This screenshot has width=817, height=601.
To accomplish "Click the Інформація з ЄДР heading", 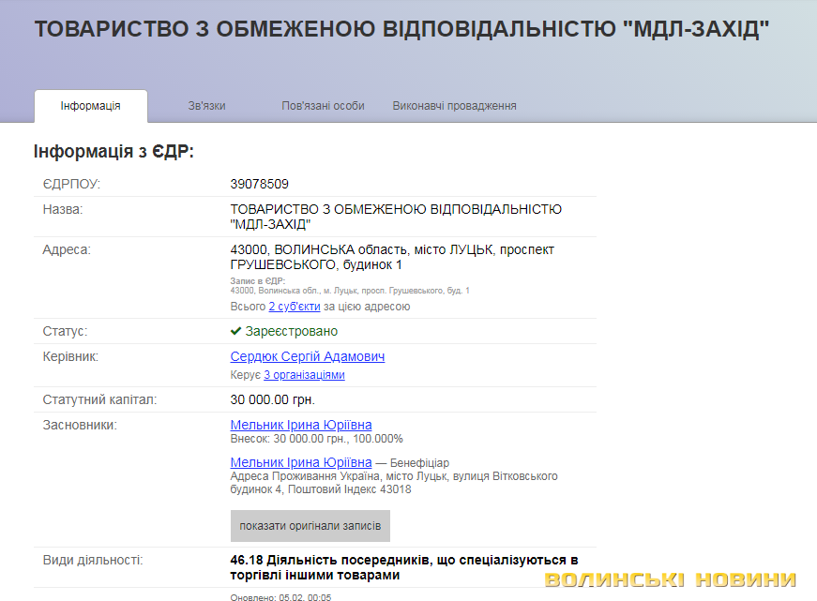I will pos(113,151).
